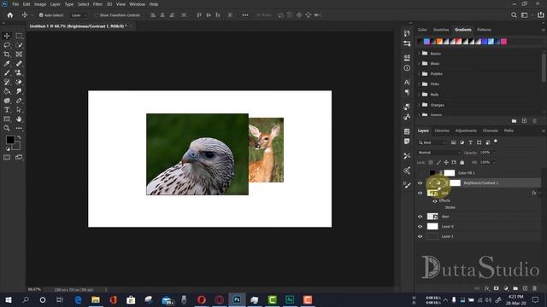Image resolution: width=547 pixels, height=307 pixels.
Task: Open the Normal blend mode dropdown
Action: [x=439, y=153]
